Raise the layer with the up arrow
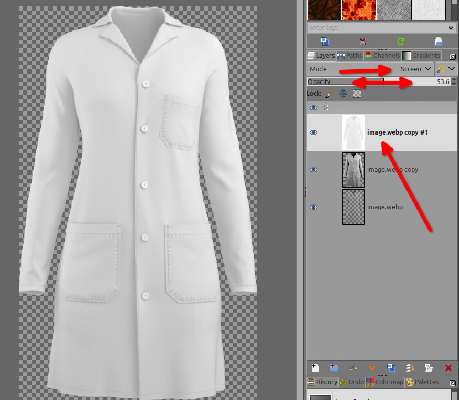Viewport: 459px width, 400px height. (353, 368)
